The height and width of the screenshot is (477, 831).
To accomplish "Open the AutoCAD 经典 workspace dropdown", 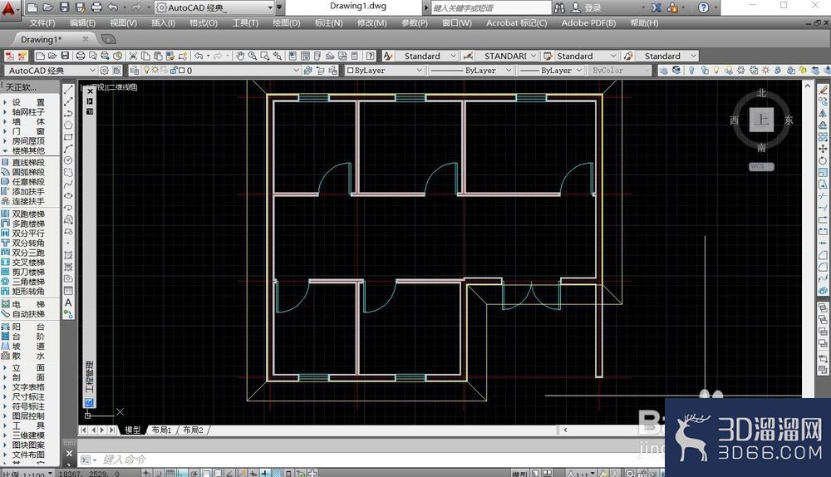I will [x=50, y=70].
